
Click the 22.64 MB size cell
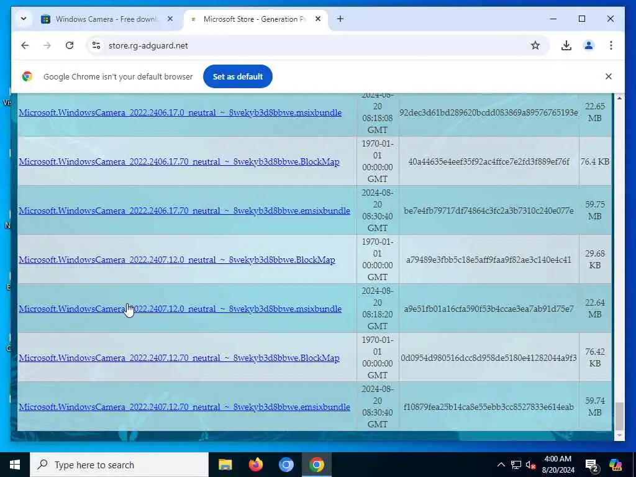pyautogui.click(x=595, y=309)
